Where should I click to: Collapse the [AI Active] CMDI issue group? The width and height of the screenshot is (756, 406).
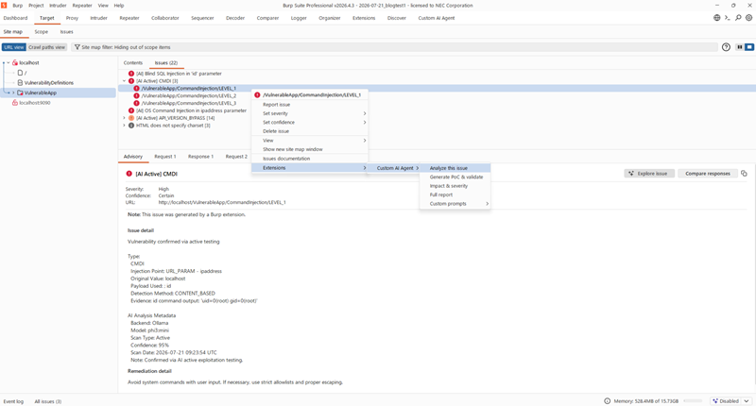[x=125, y=81]
